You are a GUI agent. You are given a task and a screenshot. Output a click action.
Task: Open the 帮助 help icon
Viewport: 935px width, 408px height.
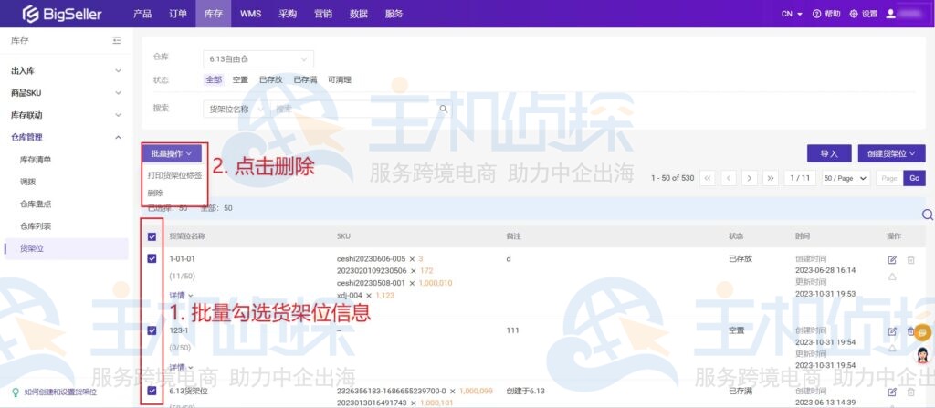pyautogui.click(x=816, y=14)
